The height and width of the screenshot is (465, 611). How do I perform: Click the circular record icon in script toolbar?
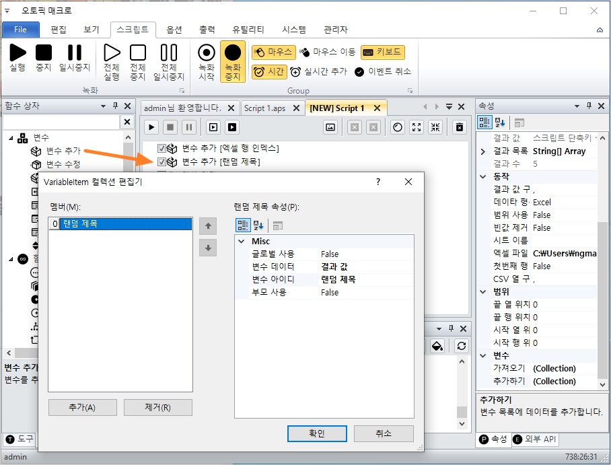pos(398,127)
